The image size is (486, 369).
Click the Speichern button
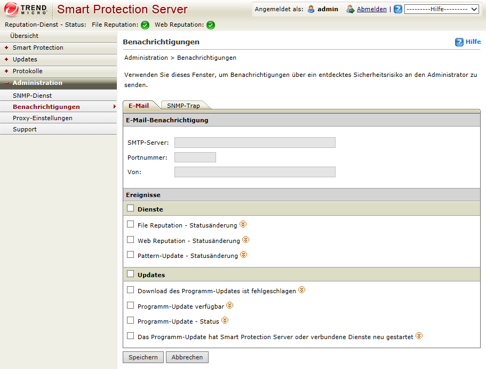[x=143, y=357]
